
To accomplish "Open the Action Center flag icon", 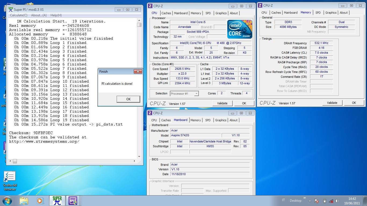I will 317,201.
